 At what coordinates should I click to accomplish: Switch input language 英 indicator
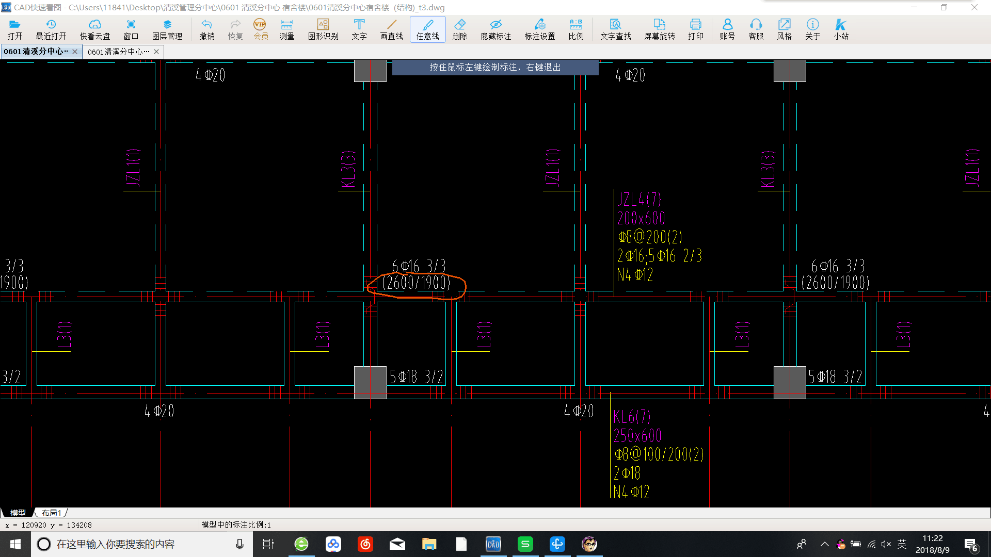point(902,544)
